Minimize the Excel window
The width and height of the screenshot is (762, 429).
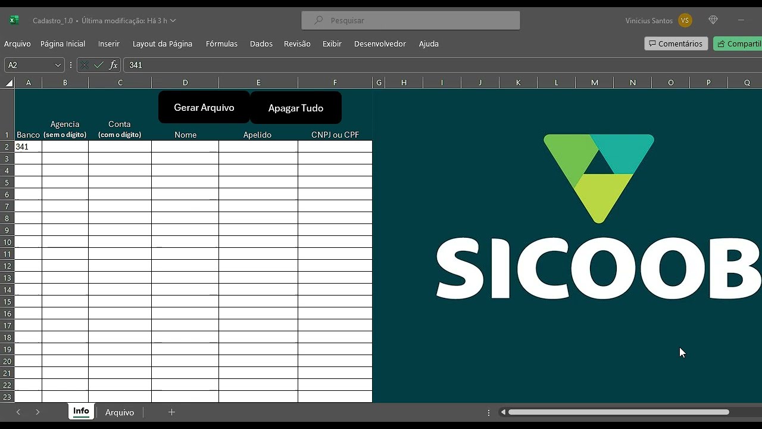point(741,20)
